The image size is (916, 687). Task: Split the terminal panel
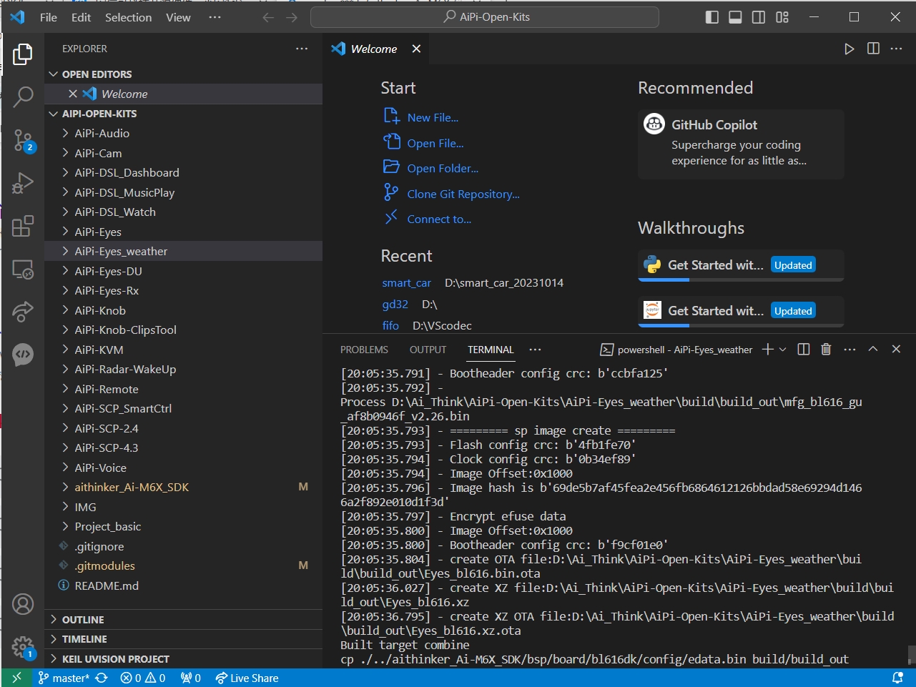coord(804,349)
